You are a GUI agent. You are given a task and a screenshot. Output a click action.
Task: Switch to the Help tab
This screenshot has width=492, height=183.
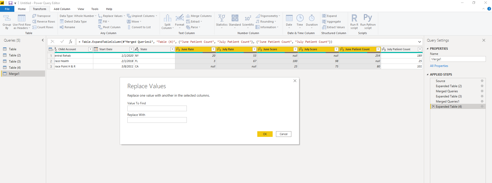pos(109,9)
